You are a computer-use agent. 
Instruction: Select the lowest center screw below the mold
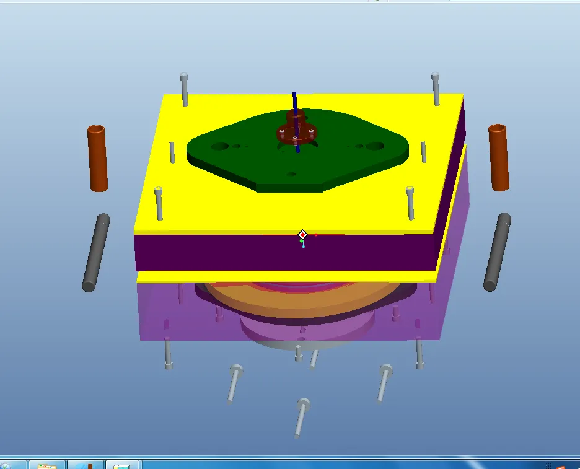click(302, 418)
